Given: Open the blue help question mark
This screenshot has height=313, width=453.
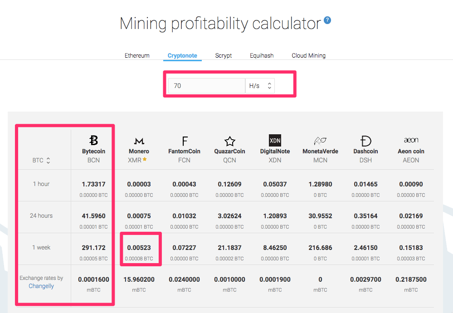Looking at the screenshot, I should (x=327, y=20).
